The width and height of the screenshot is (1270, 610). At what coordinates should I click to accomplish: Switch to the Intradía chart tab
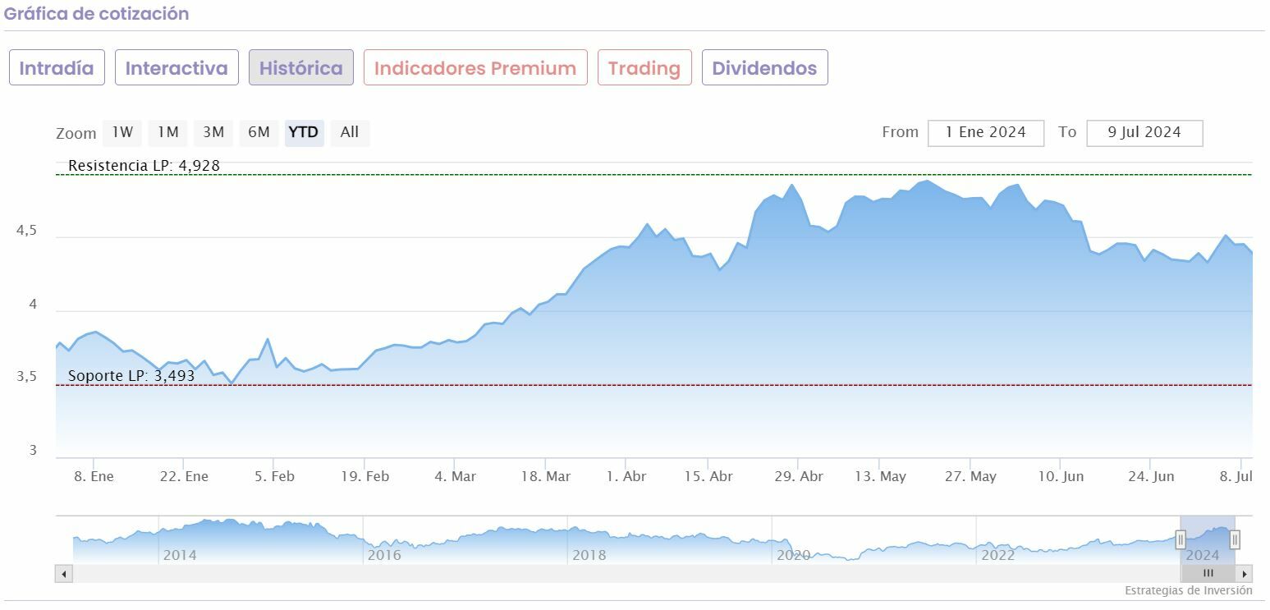57,67
